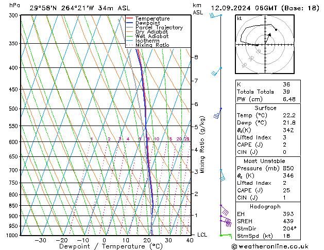
Task: Click the mixing ratio label 10
Action: coord(157,139)
